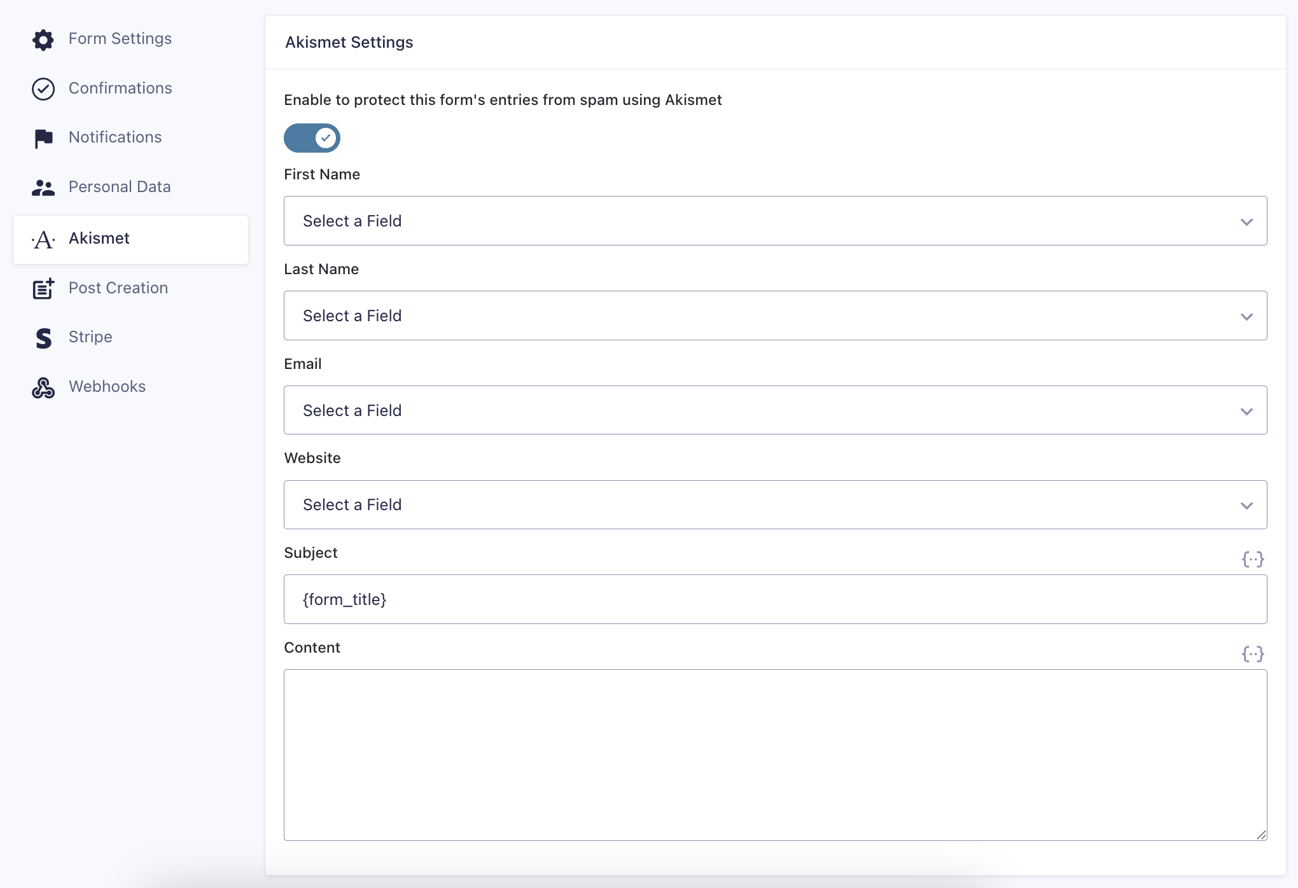Screen dimensions: 1298x888
Task: Click the 'Content' field label
Action: [x=312, y=648]
